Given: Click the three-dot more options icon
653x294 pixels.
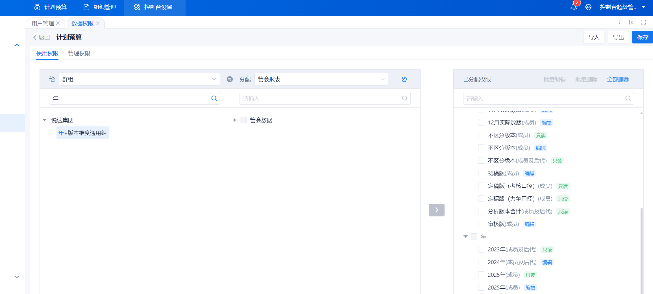Looking at the screenshot, I should [619, 22].
